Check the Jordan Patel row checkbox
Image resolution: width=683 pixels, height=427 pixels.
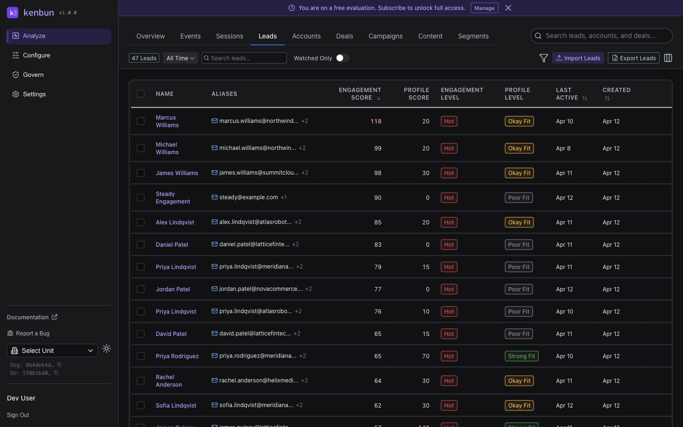[x=141, y=289]
